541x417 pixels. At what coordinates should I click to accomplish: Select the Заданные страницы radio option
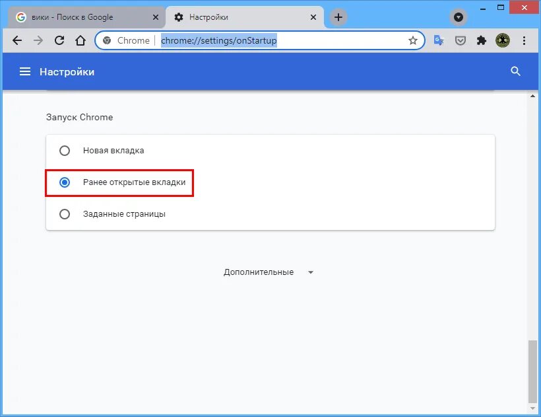(x=65, y=214)
